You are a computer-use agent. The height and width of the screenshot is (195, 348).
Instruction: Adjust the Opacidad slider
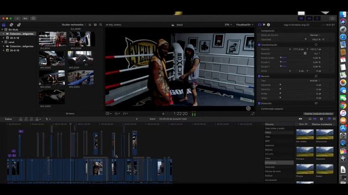[306, 40]
